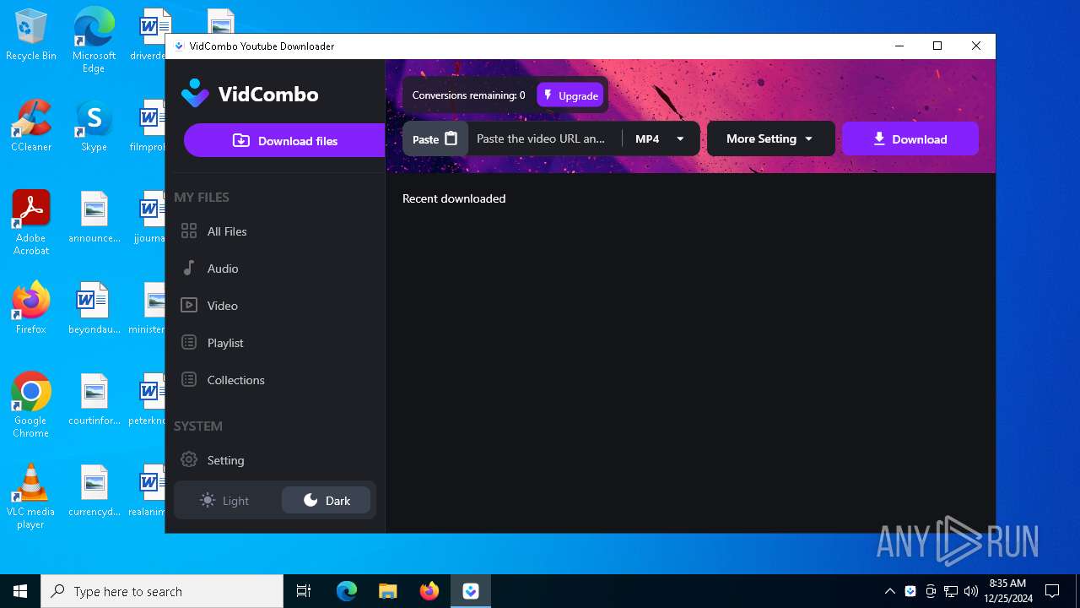Click the MY FILES section label
Screen dimensions: 1080x608
pyautogui.click(x=202, y=197)
